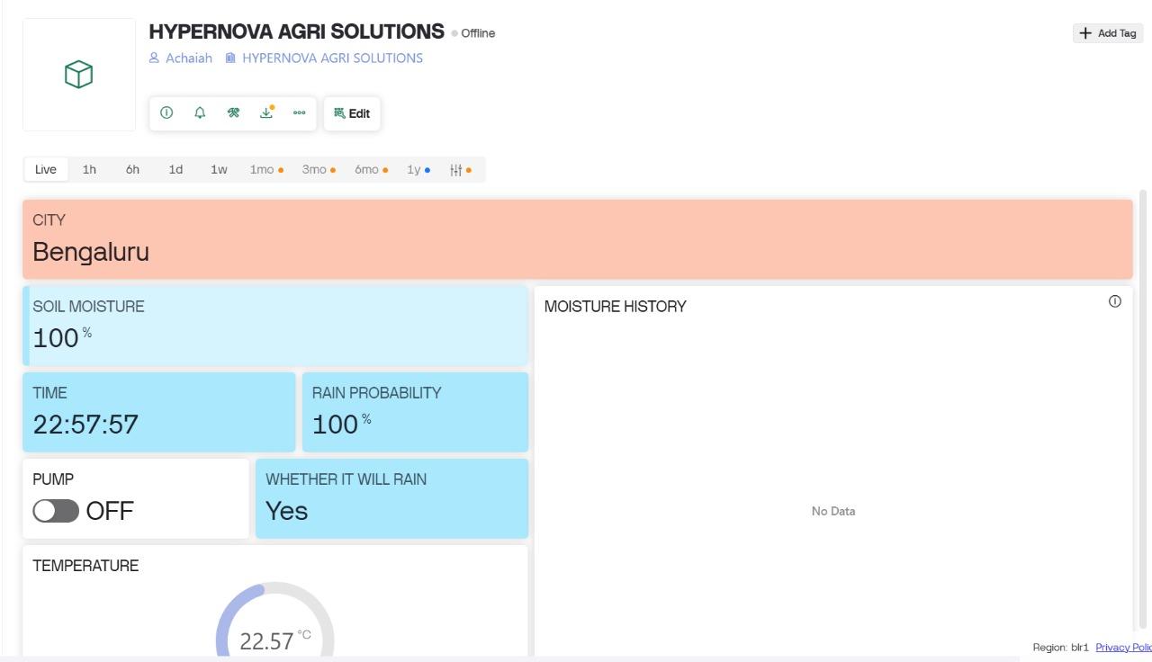Select the 1mo time range tab
Viewport: 1152px width, 662px height.
(x=266, y=170)
